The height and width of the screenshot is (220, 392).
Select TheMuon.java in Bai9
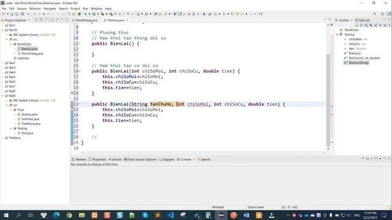point(31,123)
